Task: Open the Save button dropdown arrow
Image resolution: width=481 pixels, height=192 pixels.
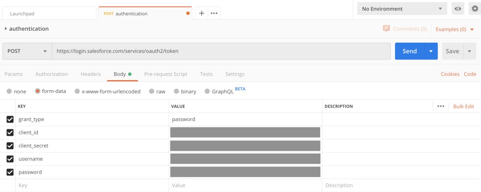Action: 469,51
